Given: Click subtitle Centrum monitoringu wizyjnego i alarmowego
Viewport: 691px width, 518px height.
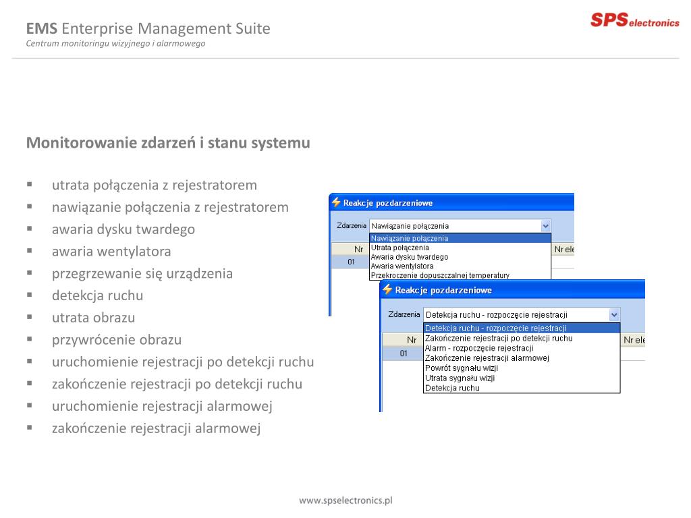Looking at the screenshot, I should (x=115, y=44).
